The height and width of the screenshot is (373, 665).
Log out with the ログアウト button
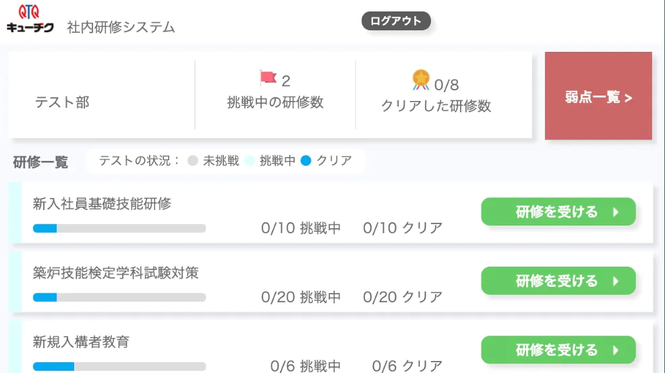click(396, 21)
